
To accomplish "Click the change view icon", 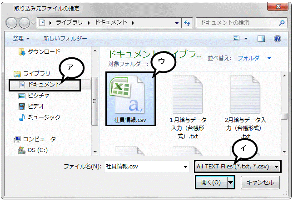I will tap(236, 39).
